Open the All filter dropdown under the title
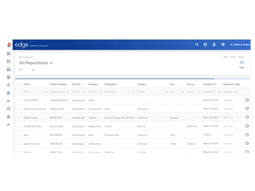This screenshot has height=191, width=255. pos(27,70)
